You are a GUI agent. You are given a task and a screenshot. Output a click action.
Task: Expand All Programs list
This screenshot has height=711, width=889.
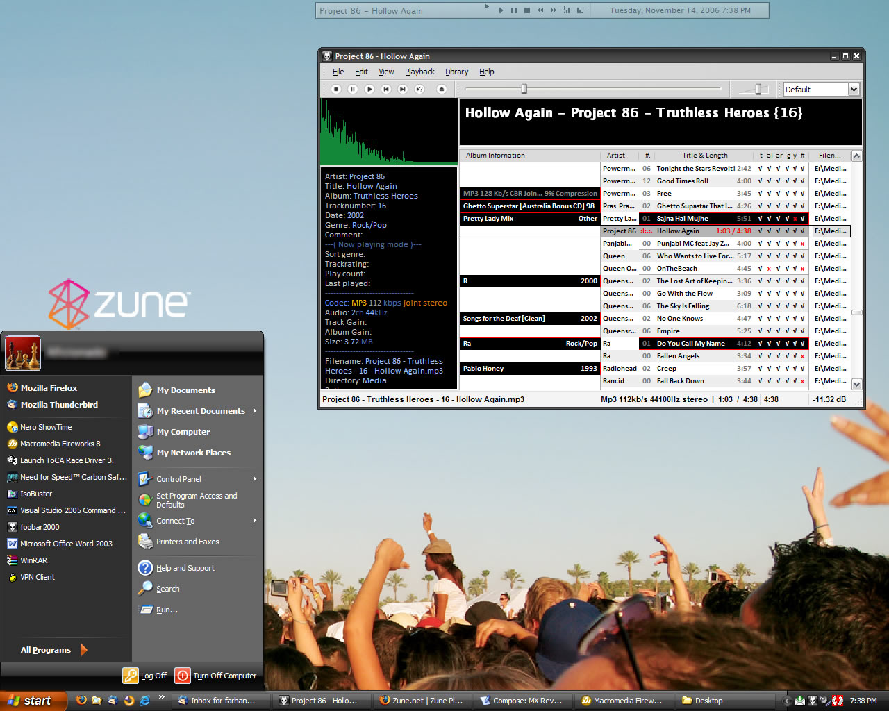point(54,650)
